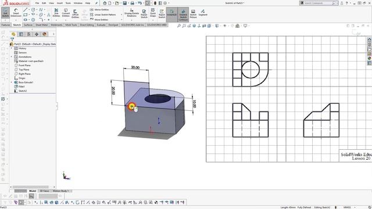
Task: Open the Edit menu
Action: 44,3
